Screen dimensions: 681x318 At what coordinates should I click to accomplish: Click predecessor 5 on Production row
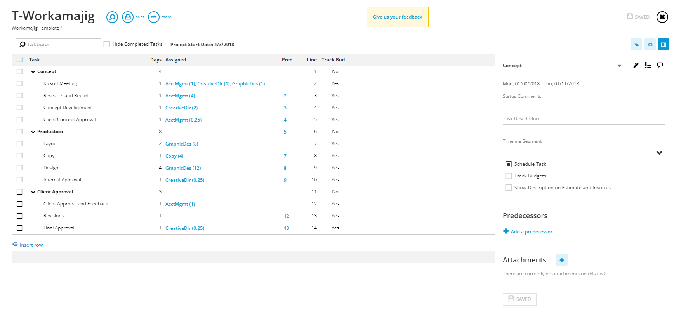pos(285,132)
